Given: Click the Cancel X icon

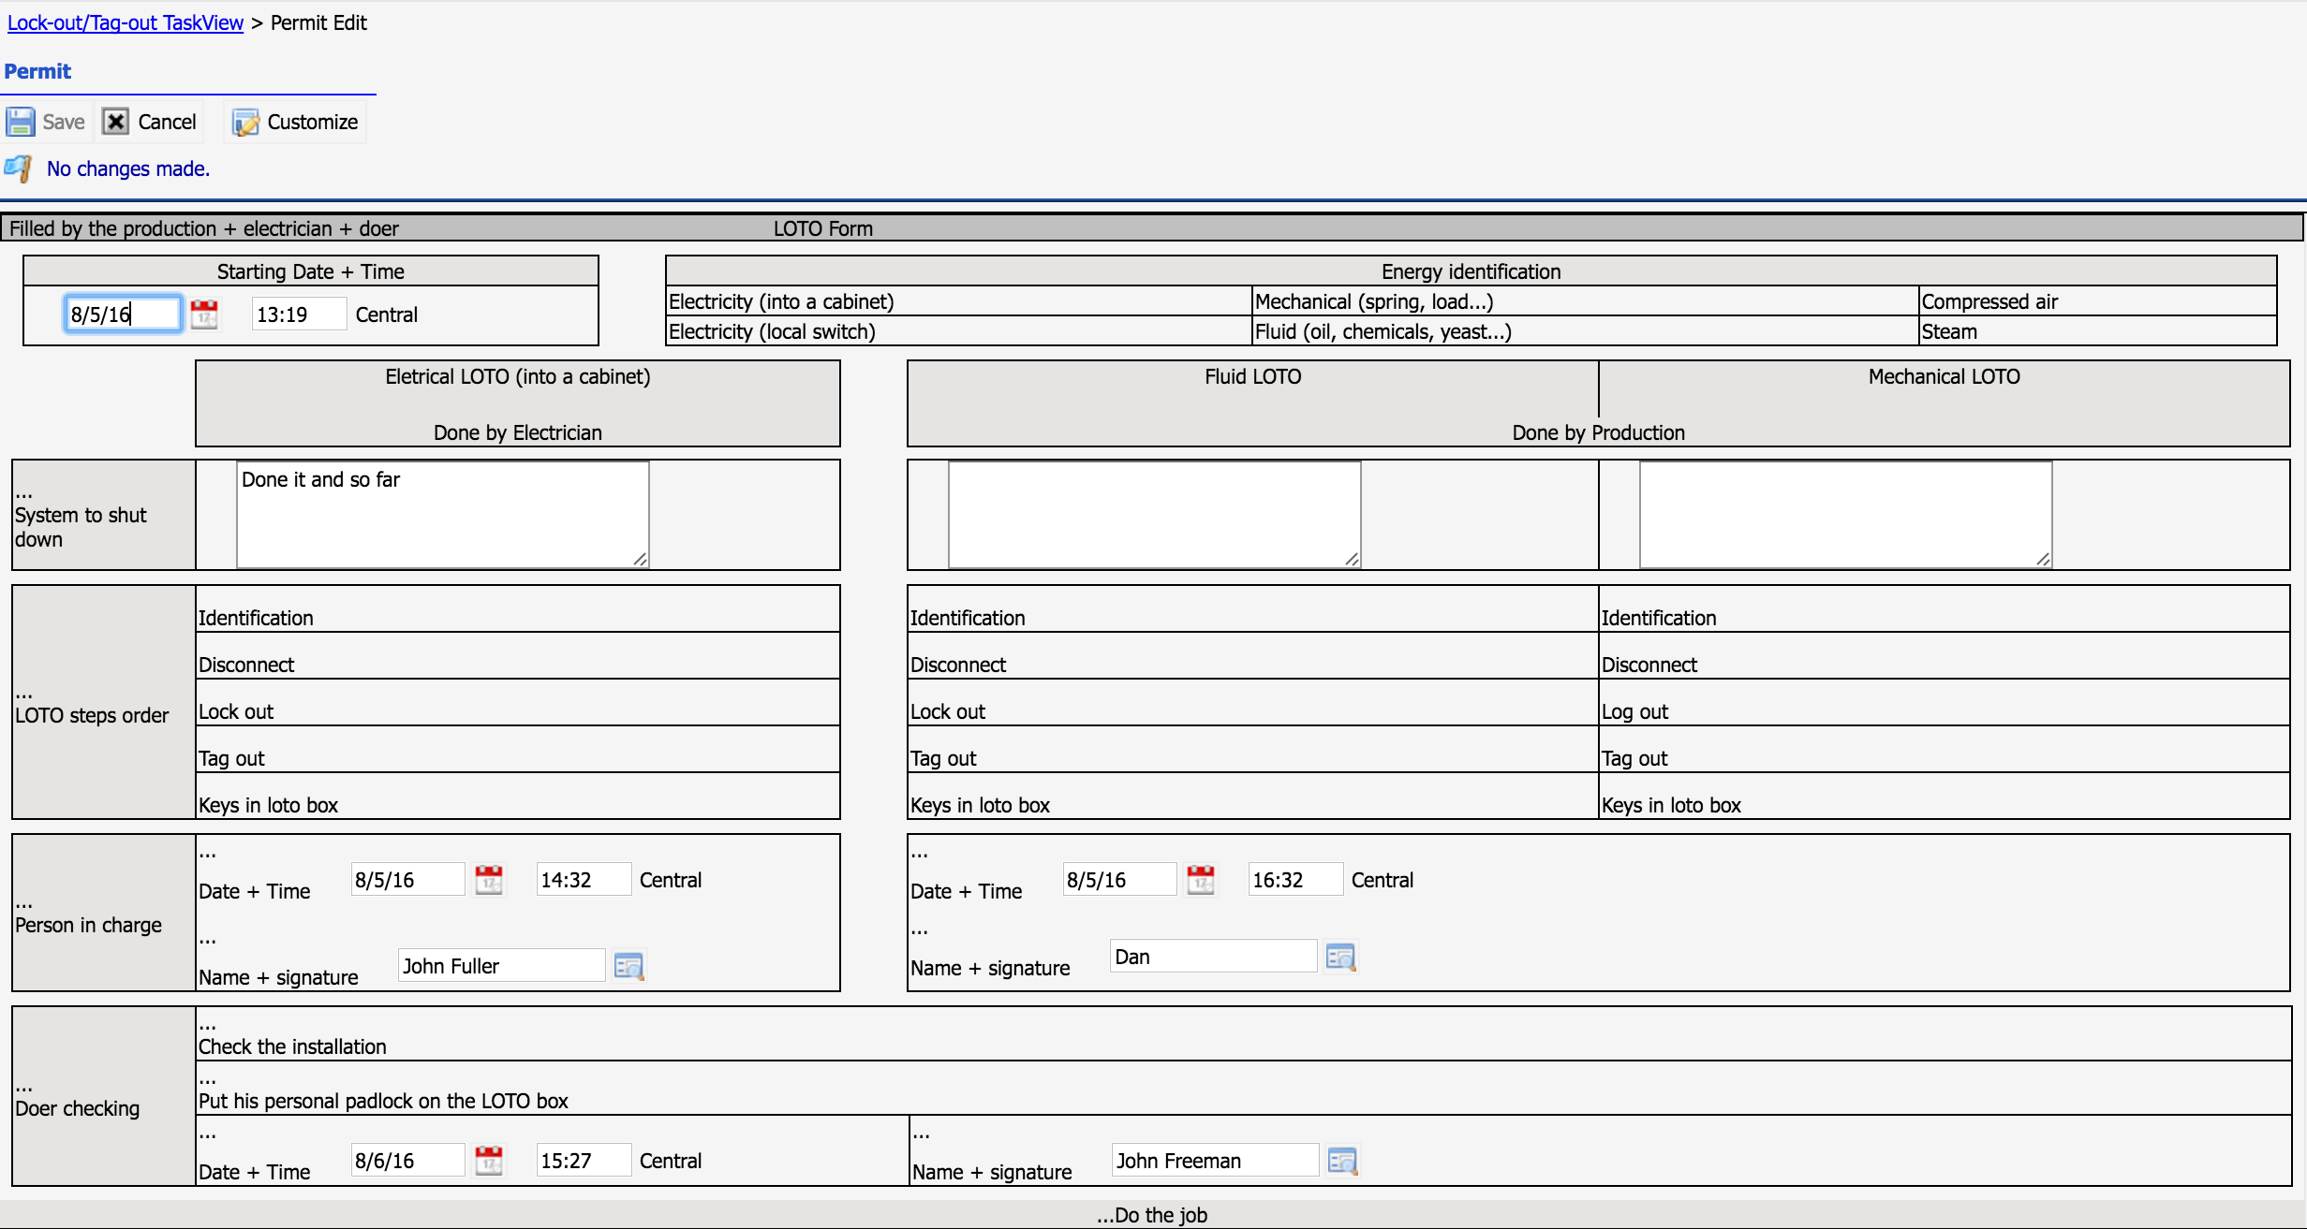Looking at the screenshot, I should pos(115,122).
